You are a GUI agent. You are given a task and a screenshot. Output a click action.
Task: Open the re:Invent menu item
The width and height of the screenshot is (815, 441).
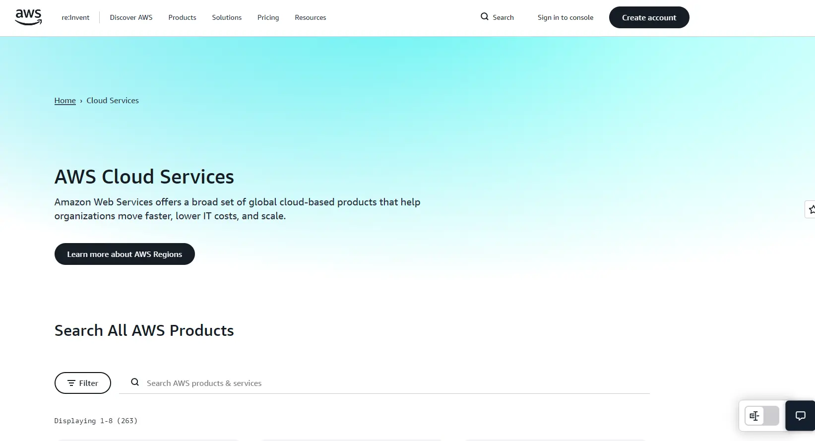[x=75, y=17]
